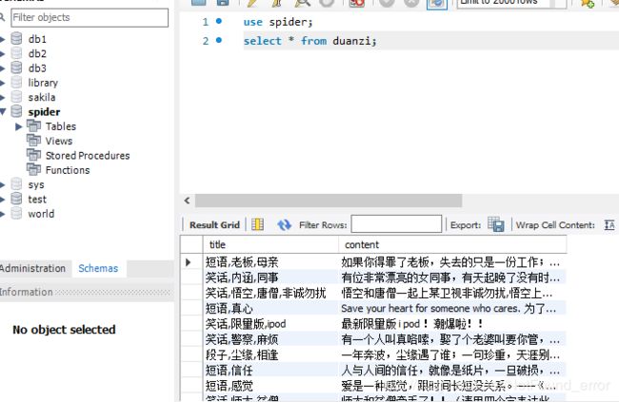Open the row limit dropdown in the toolbar
The width and height of the screenshot is (619, 402).
511,3
